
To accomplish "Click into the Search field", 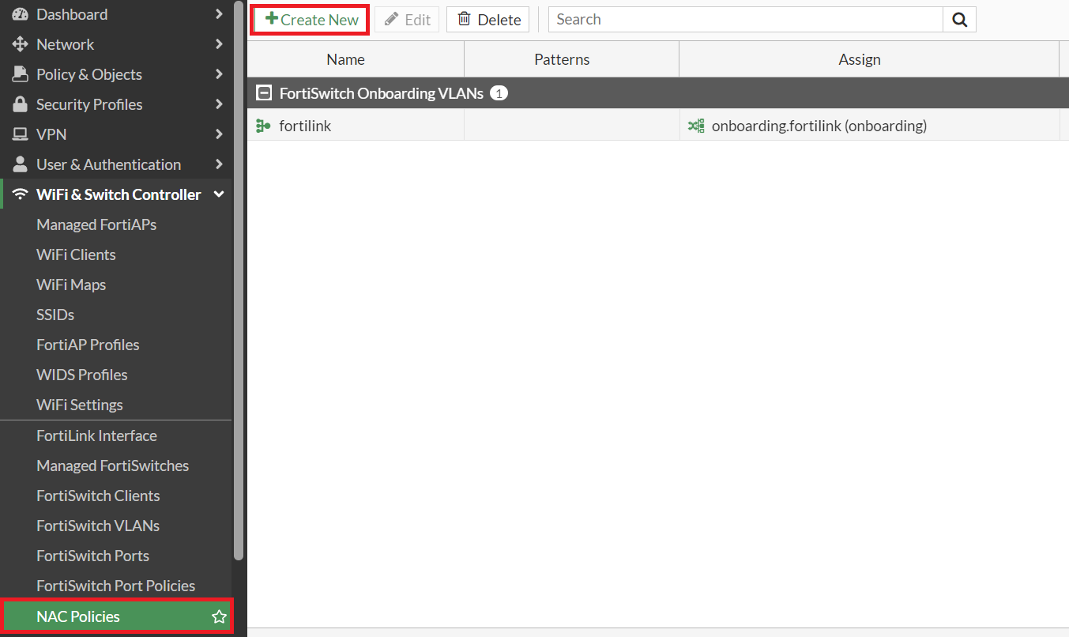I will [x=746, y=20].
